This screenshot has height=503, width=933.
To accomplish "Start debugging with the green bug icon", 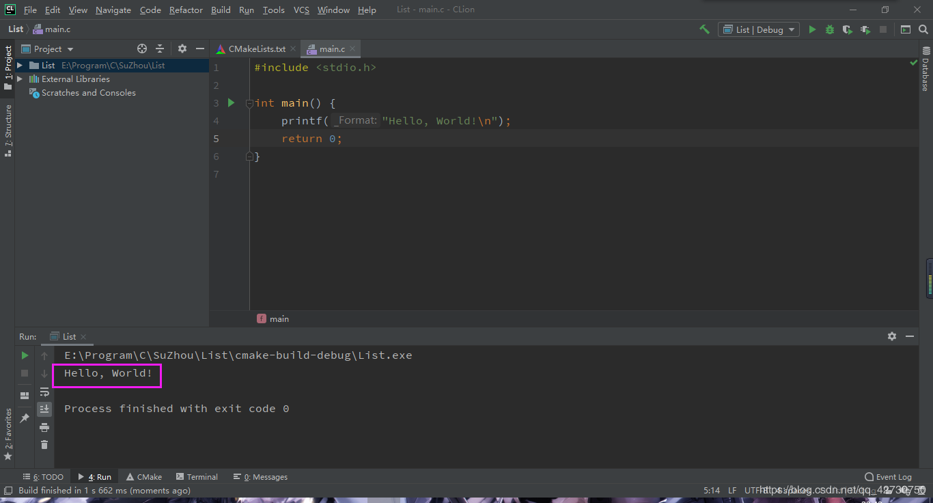I will tap(830, 29).
